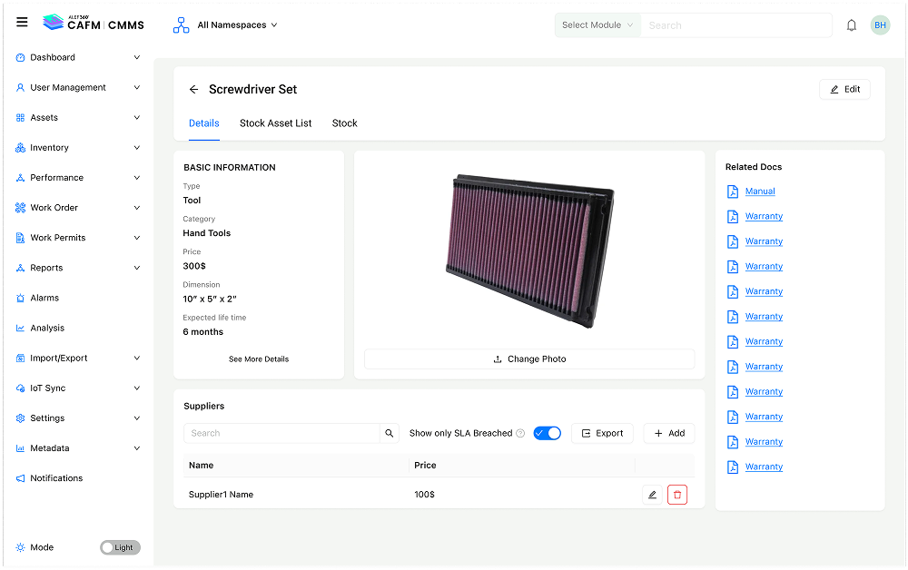
Task: Expand the IoT Sync chevron
Action: click(137, 388)
